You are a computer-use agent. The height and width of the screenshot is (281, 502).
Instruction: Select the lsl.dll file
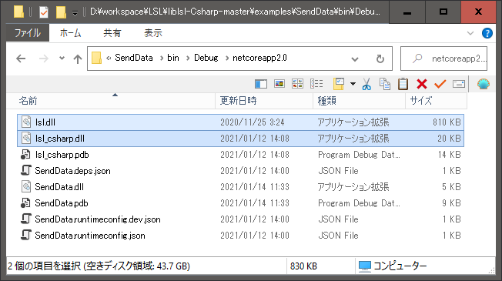tap(240, 122)
